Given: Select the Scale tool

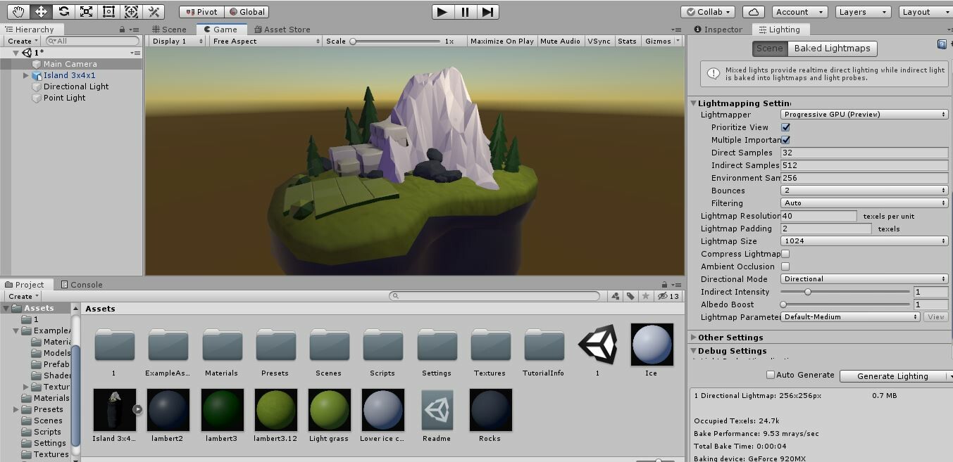Looking at the screenshot, I should 86,11.
